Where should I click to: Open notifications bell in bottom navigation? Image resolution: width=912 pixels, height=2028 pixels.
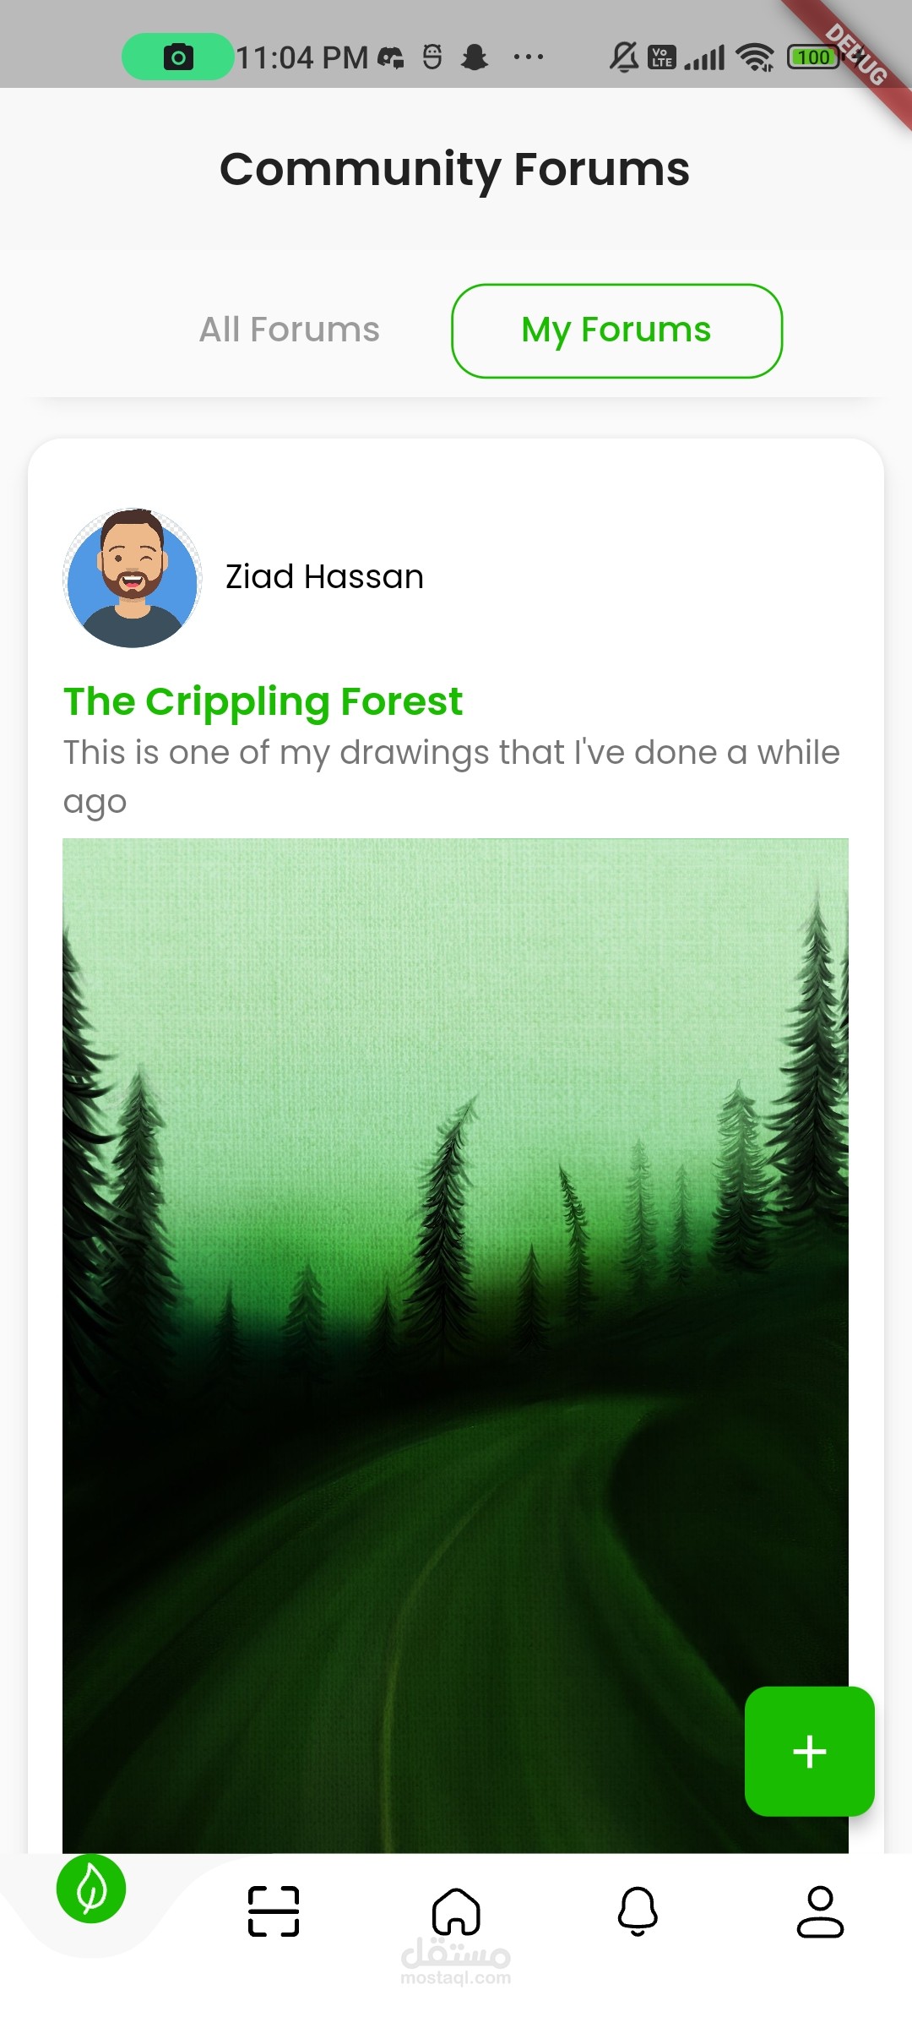(638, 1911)
